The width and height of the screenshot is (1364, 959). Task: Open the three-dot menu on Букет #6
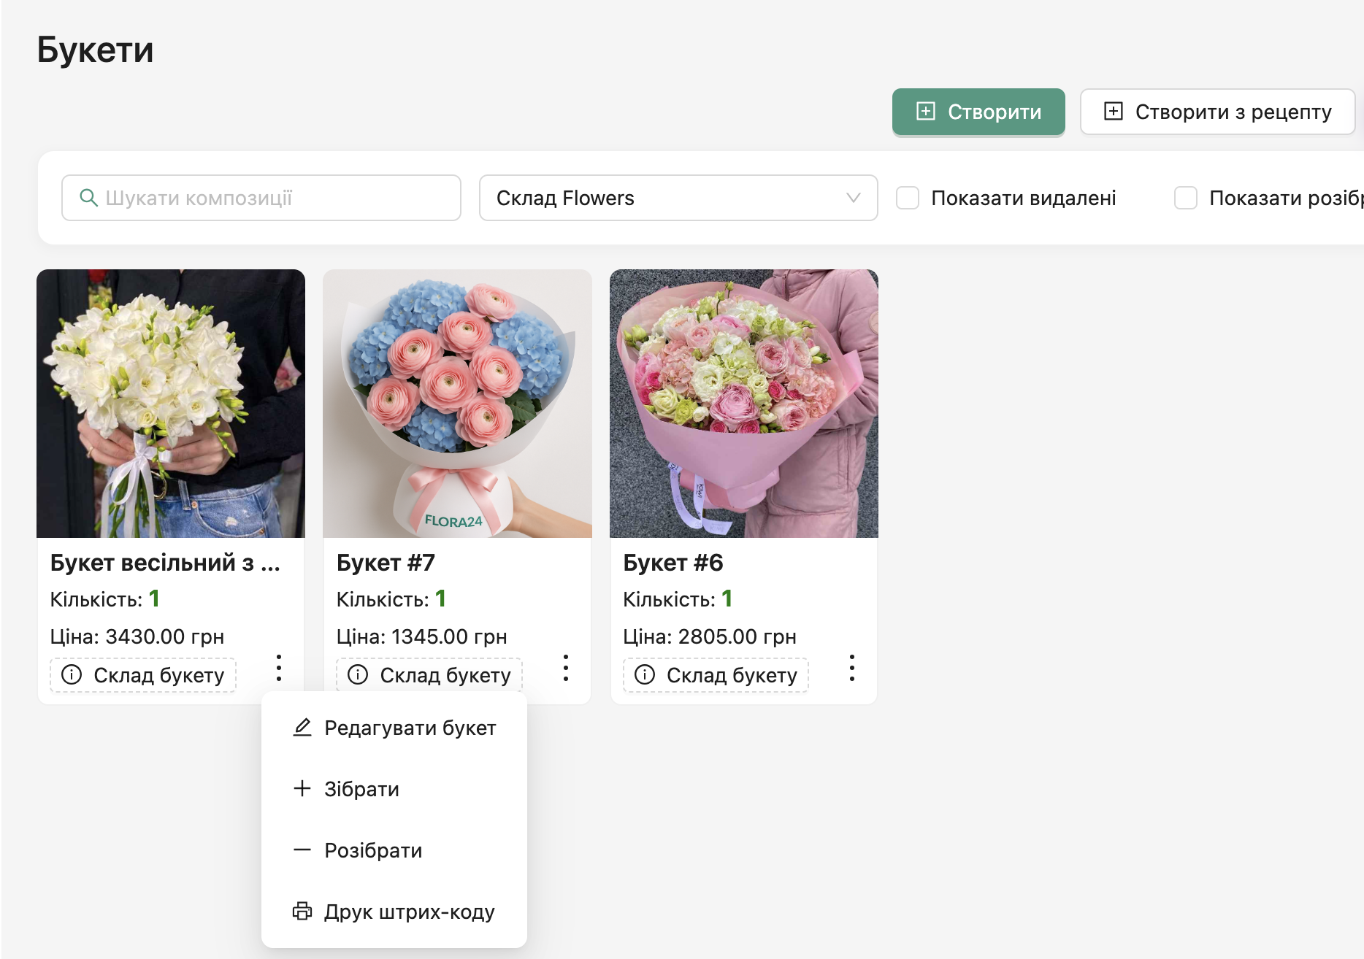pyautogui.click(x=851, y=668)
